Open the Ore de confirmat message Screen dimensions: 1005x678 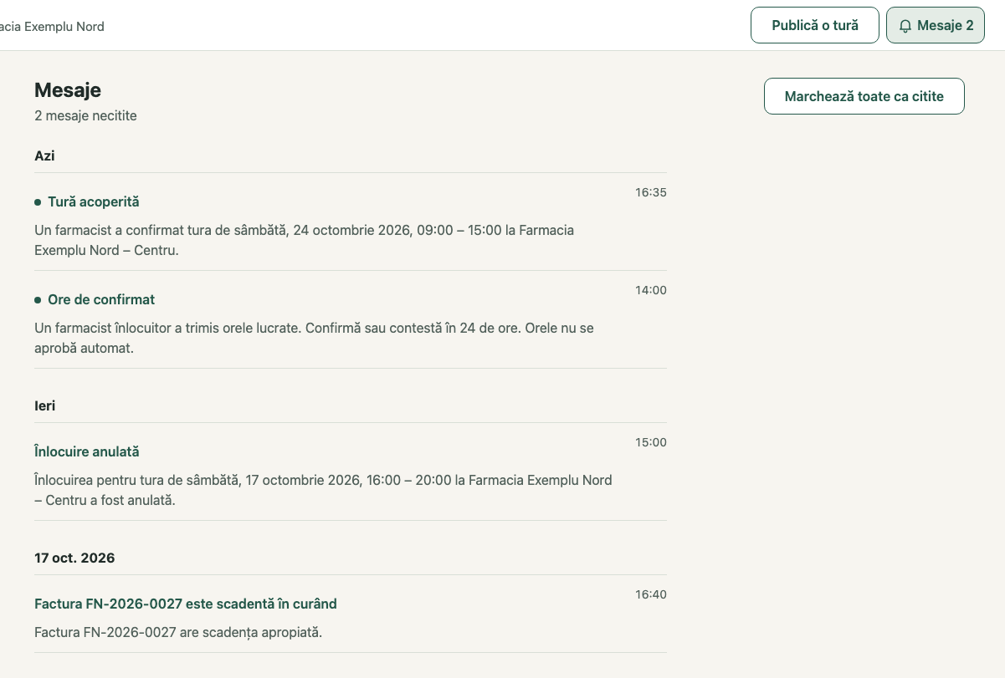pos(351,319)
